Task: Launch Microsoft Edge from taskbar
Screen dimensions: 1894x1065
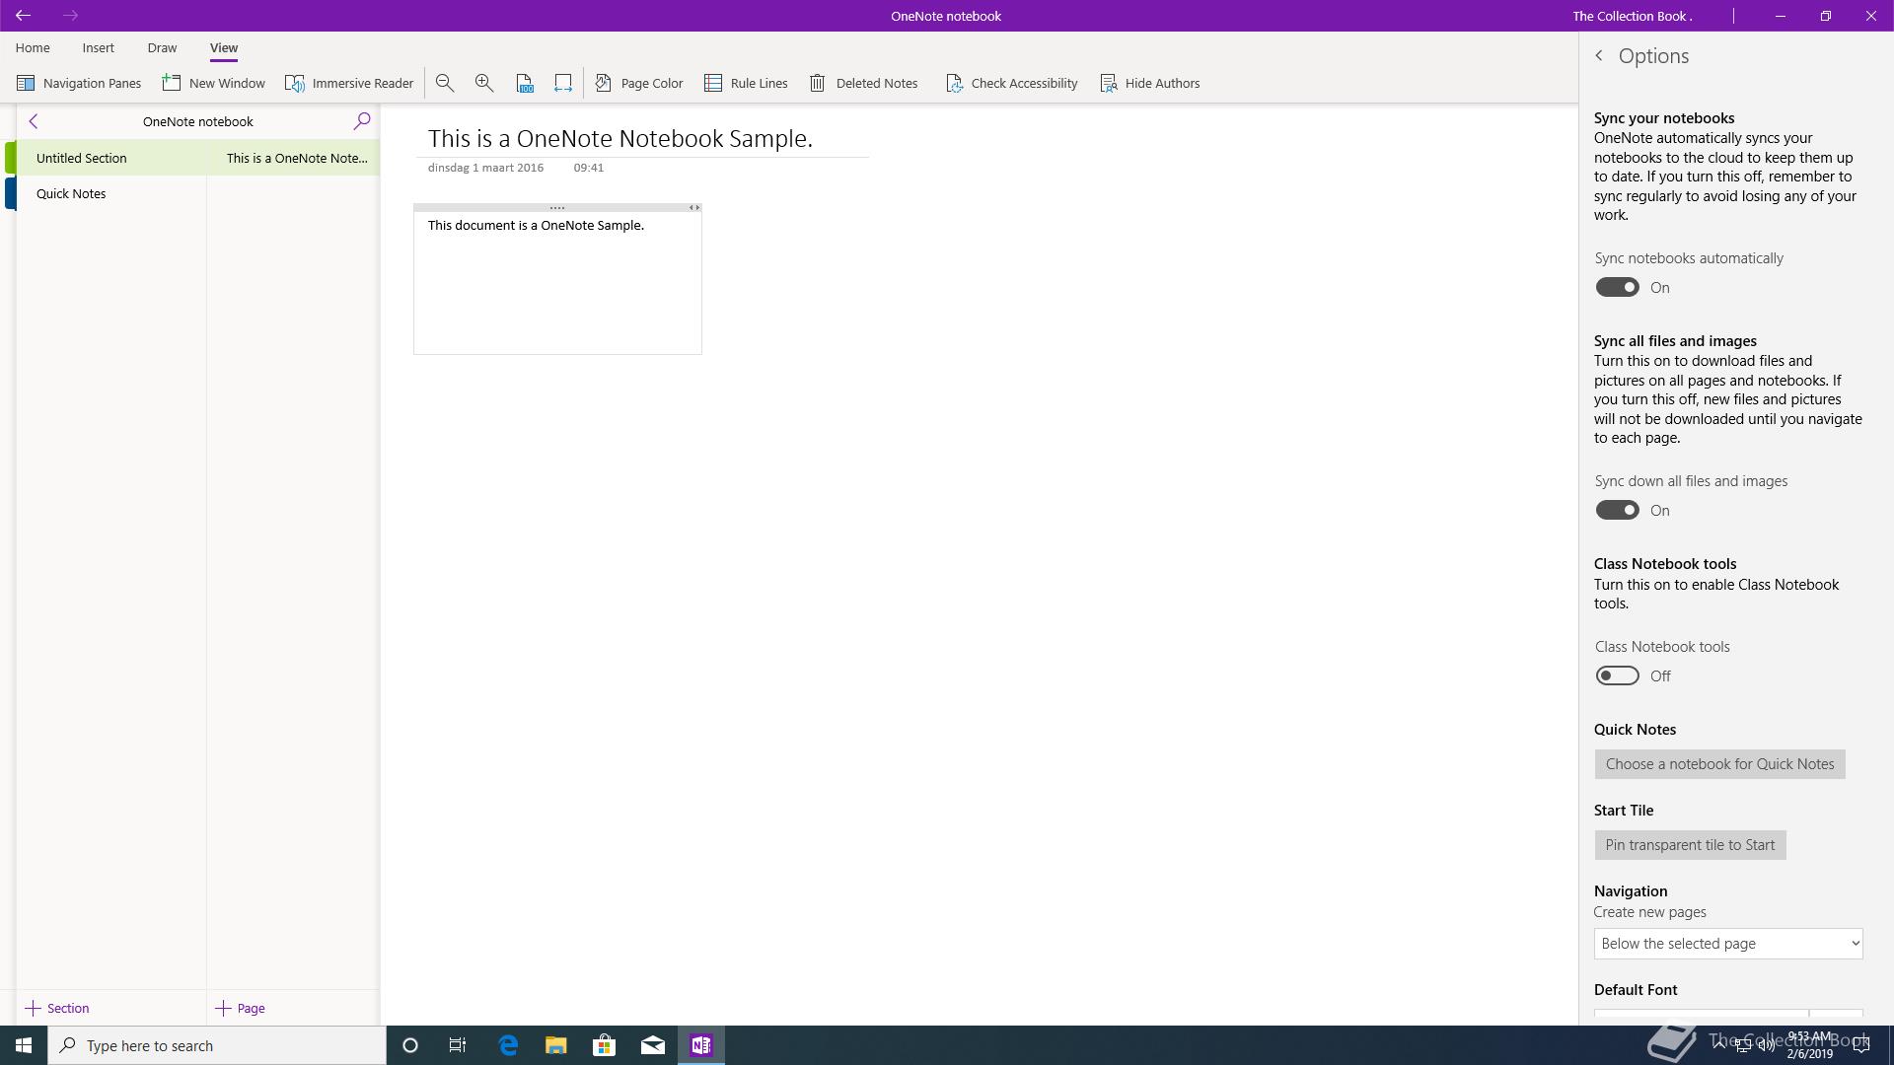Action: click(508, 1045)
